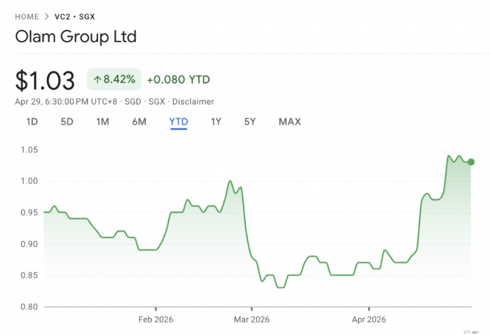Open the Disclaimer link
This screenshot has height=335, width=490.
193,101
